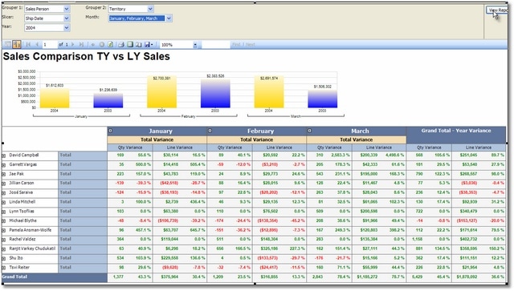Expand the Michael Blythe row
The image size is (514, 291).
pos(3,221)
